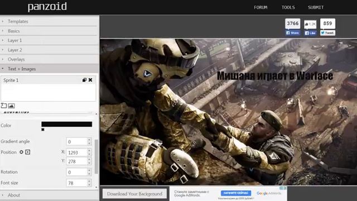Click the AdChoices info icon

click(281, 188)
